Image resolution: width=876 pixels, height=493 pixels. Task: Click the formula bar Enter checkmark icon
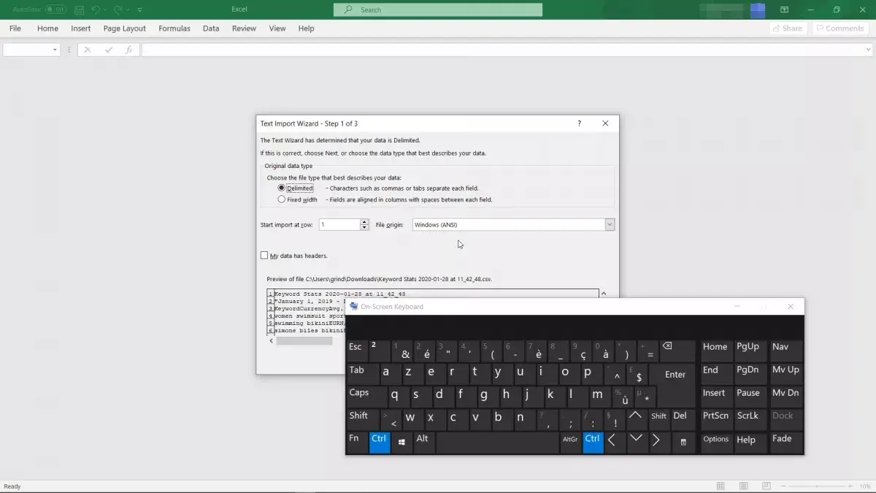[x=108, y=50]
